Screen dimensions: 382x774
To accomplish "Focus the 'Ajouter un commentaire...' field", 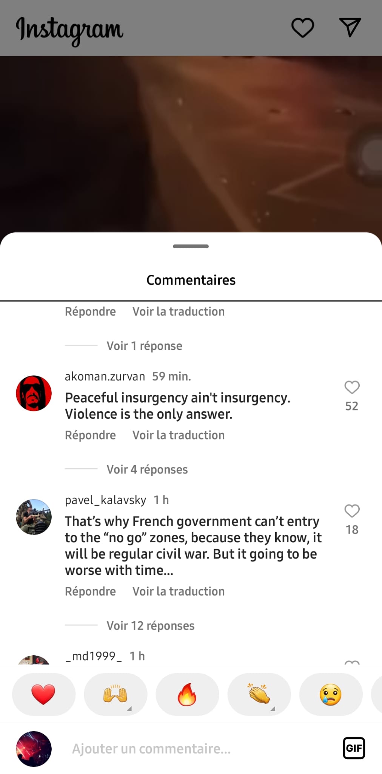I will point(196,748).
